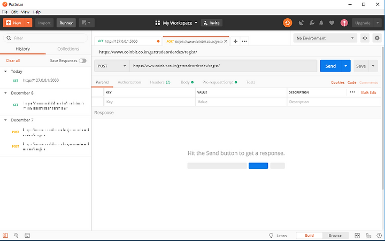Select the Params tab
Screen dimensions: 385x241
point(102,82)
